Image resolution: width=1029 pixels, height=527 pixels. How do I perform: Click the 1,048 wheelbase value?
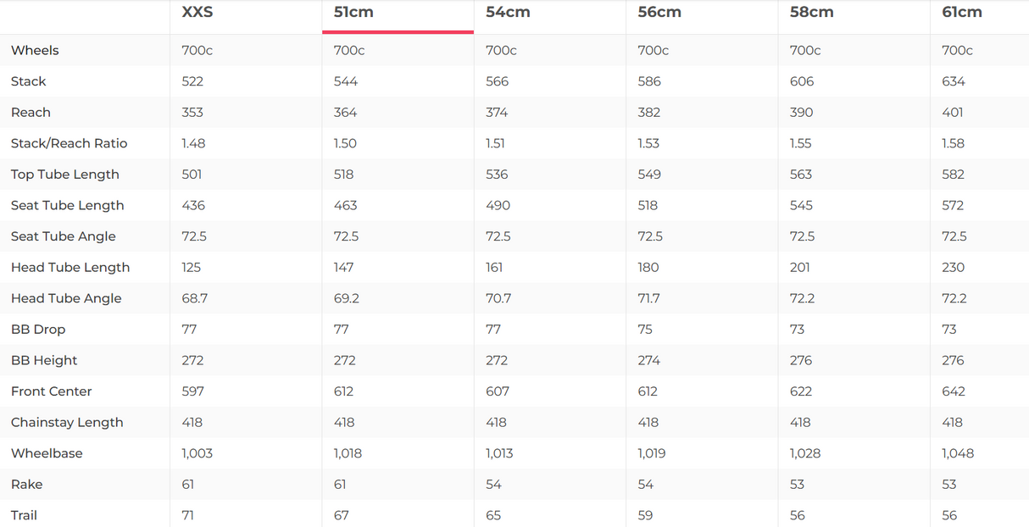tap(957, 453)
